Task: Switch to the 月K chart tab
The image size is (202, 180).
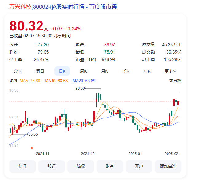Action: (x=105, y=71)
